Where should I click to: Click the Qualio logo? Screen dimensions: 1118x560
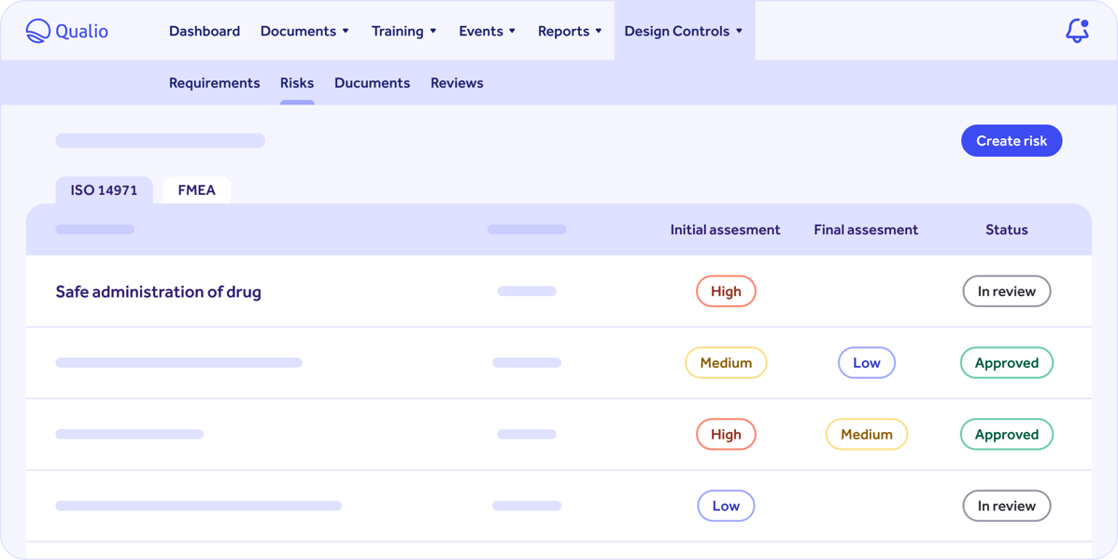65,30
